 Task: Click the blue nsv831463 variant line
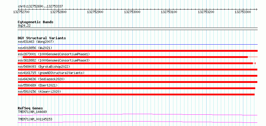(138, 45)
